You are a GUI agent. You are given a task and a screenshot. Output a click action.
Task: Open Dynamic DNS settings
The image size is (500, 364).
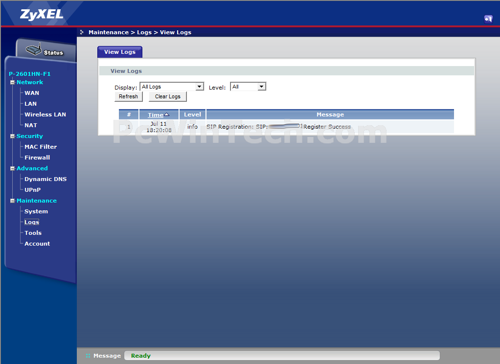click(45, 179)
